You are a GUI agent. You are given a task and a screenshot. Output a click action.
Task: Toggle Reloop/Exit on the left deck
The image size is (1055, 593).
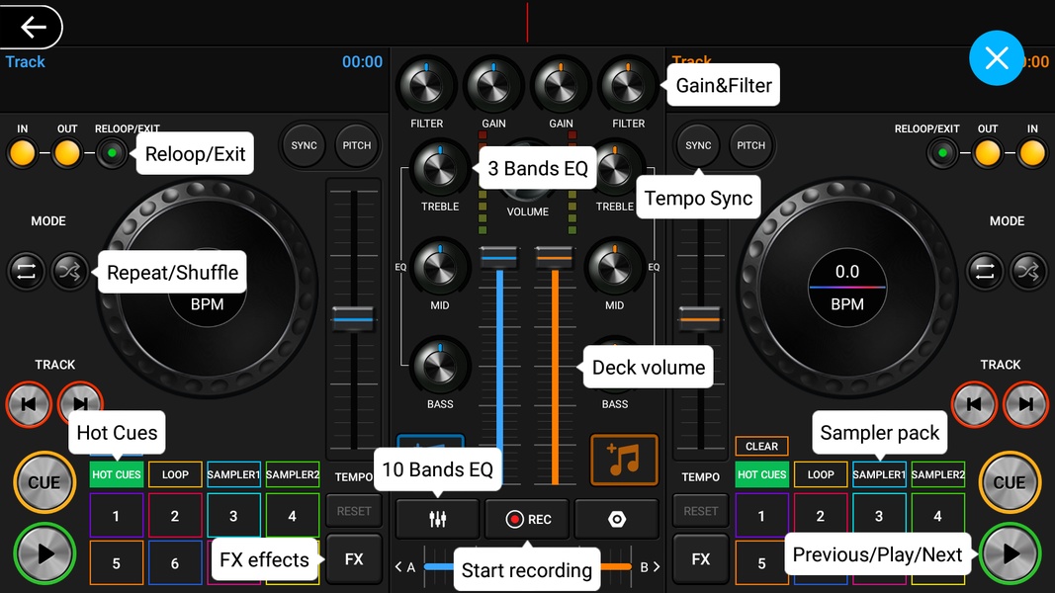[x=112, y=153]
